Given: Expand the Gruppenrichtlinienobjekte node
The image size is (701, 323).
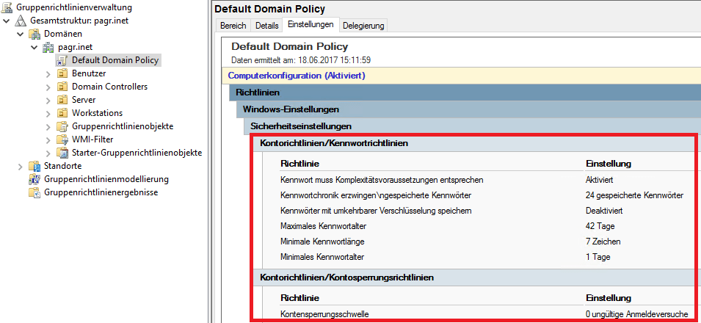Looking at the screenshot, I should pyautogui.click(x=48, y=126).
